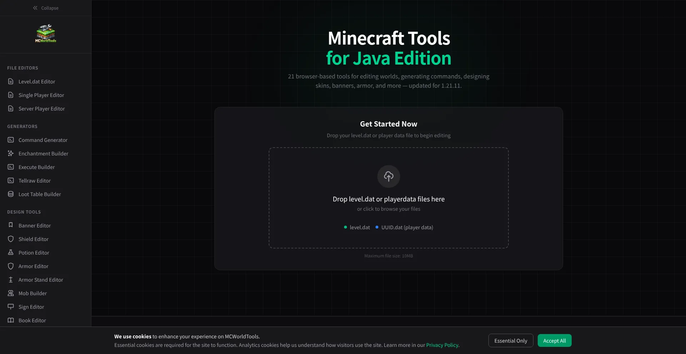The image size is (686, 354).
Task: Click the Mob Builder people icon
Action: 11,293
